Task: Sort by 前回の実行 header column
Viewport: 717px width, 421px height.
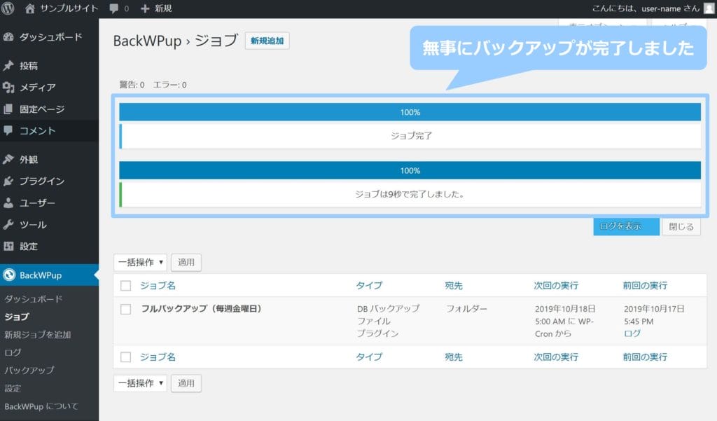Action: click(x=645, y=286)
